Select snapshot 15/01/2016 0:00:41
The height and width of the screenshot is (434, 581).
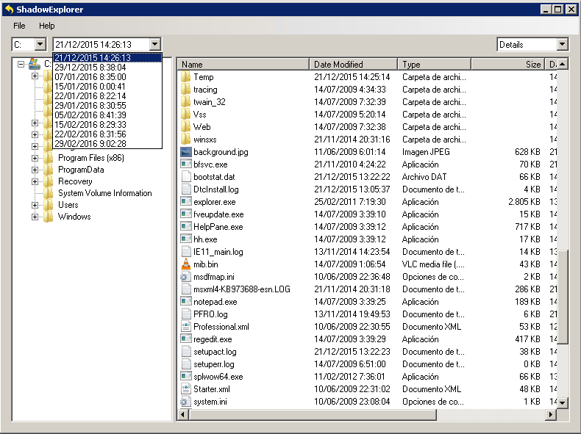[107, 87]
